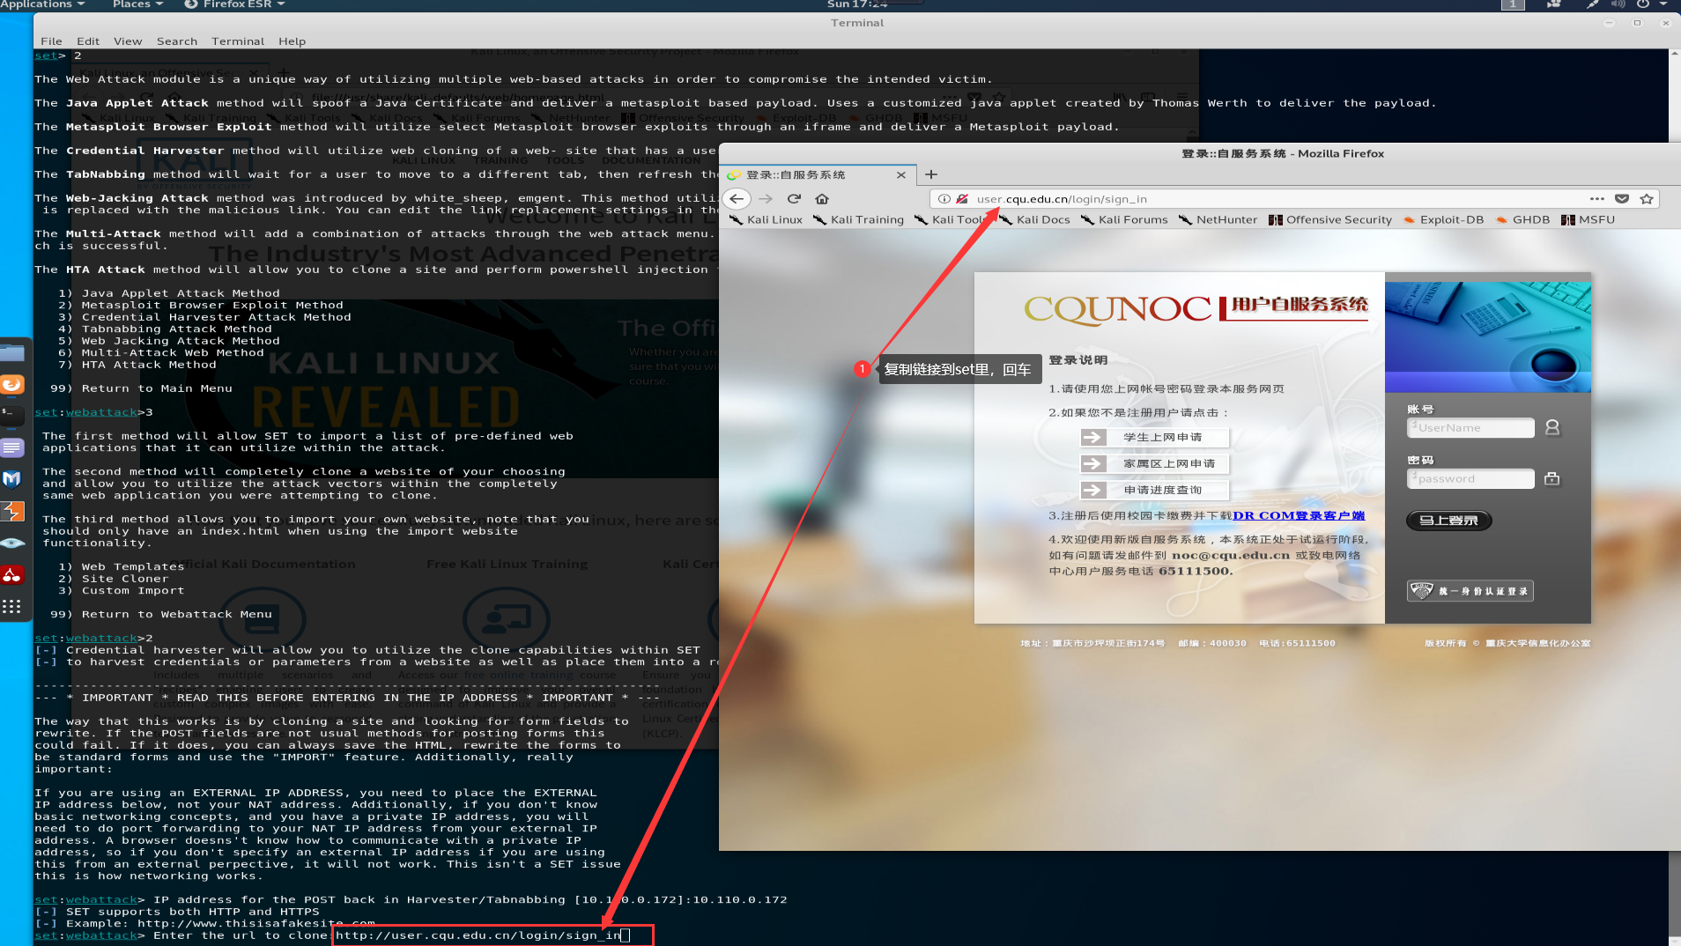
Task: Open the Firefox ESR app menu
Action: (234, 4)
